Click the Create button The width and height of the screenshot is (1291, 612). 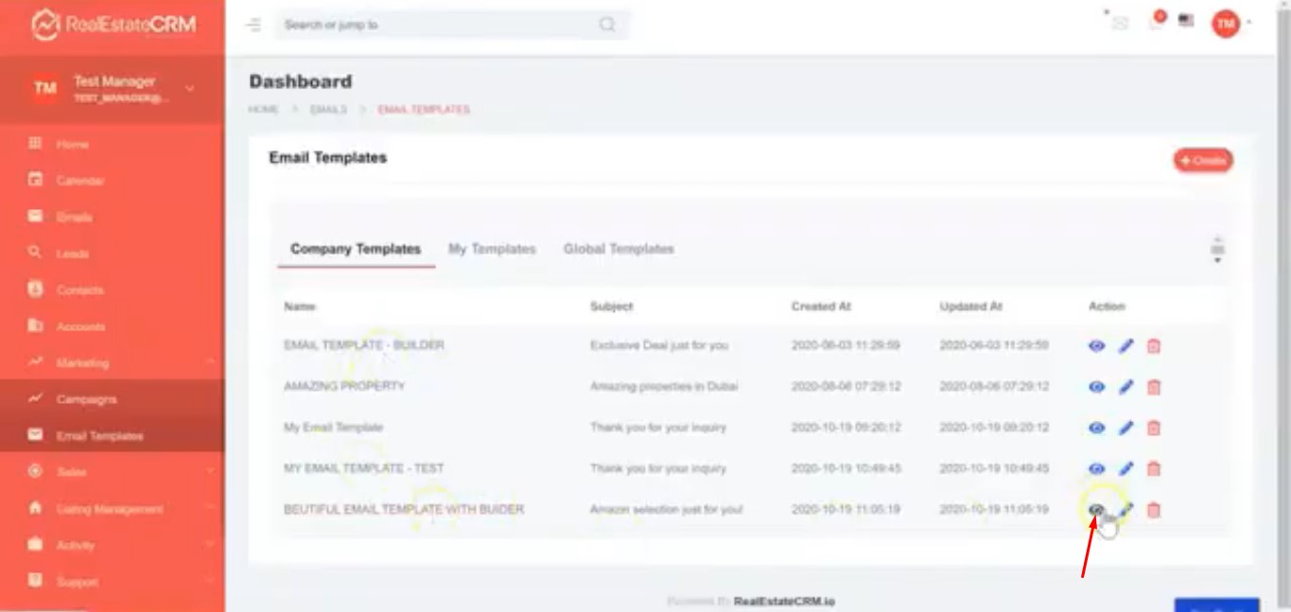click(x=1203, y=161)
